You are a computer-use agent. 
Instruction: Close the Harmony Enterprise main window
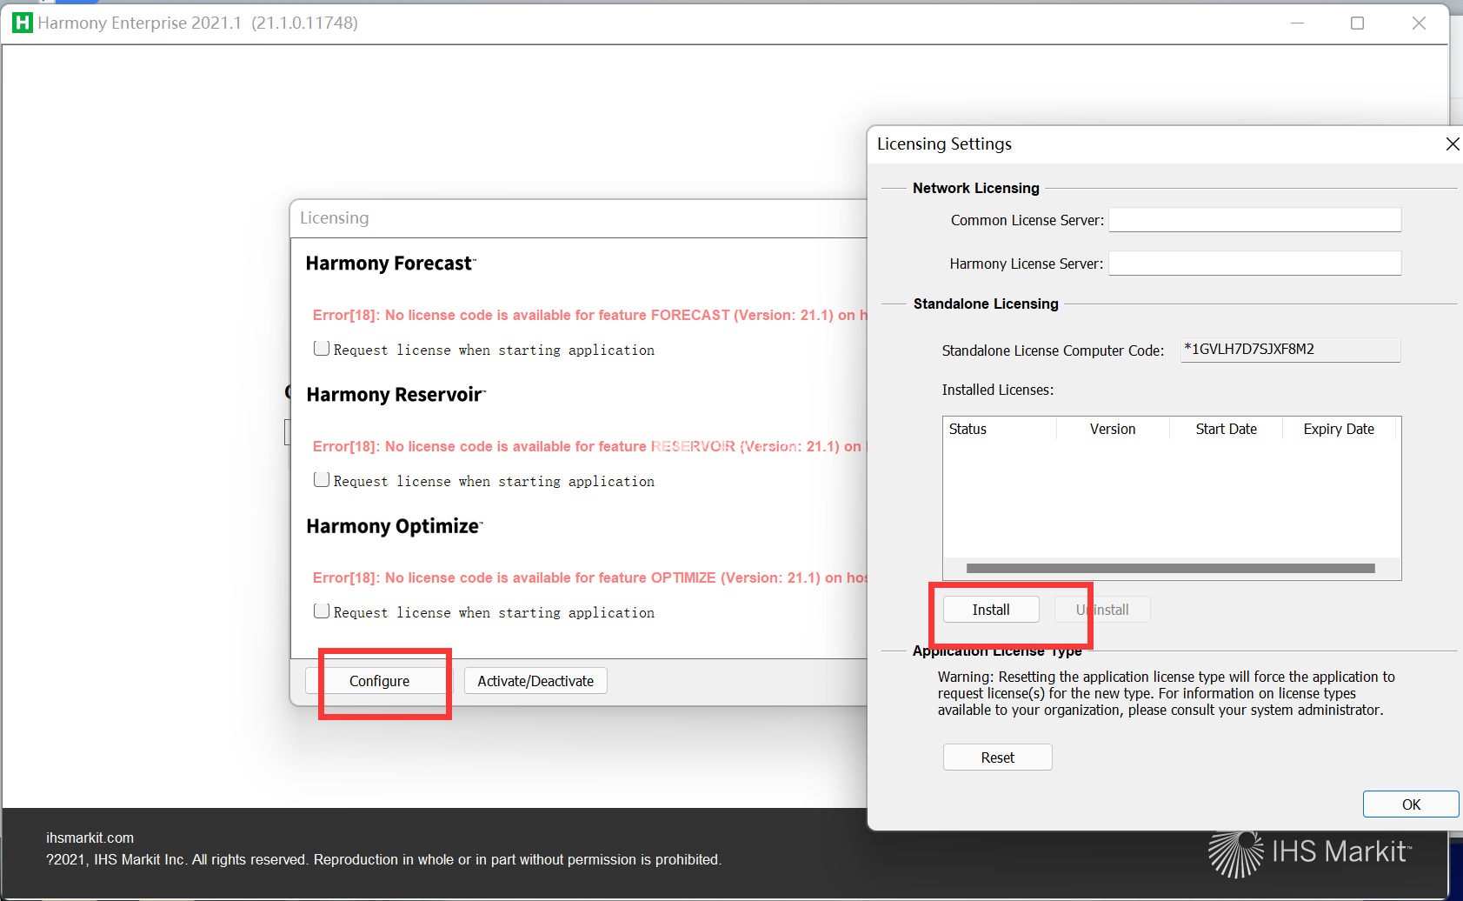pos(1419,23)
